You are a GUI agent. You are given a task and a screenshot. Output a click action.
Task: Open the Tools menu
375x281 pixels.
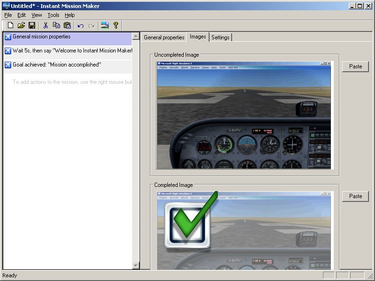point(53,15)
